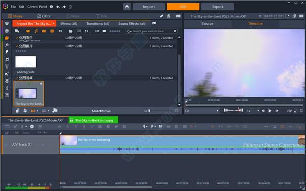Screen dimensions: 306x191
Task: Select The-Sky-is-the-Limit_PS25.Movie.AXP timeline tab
Action: point(36,120)
